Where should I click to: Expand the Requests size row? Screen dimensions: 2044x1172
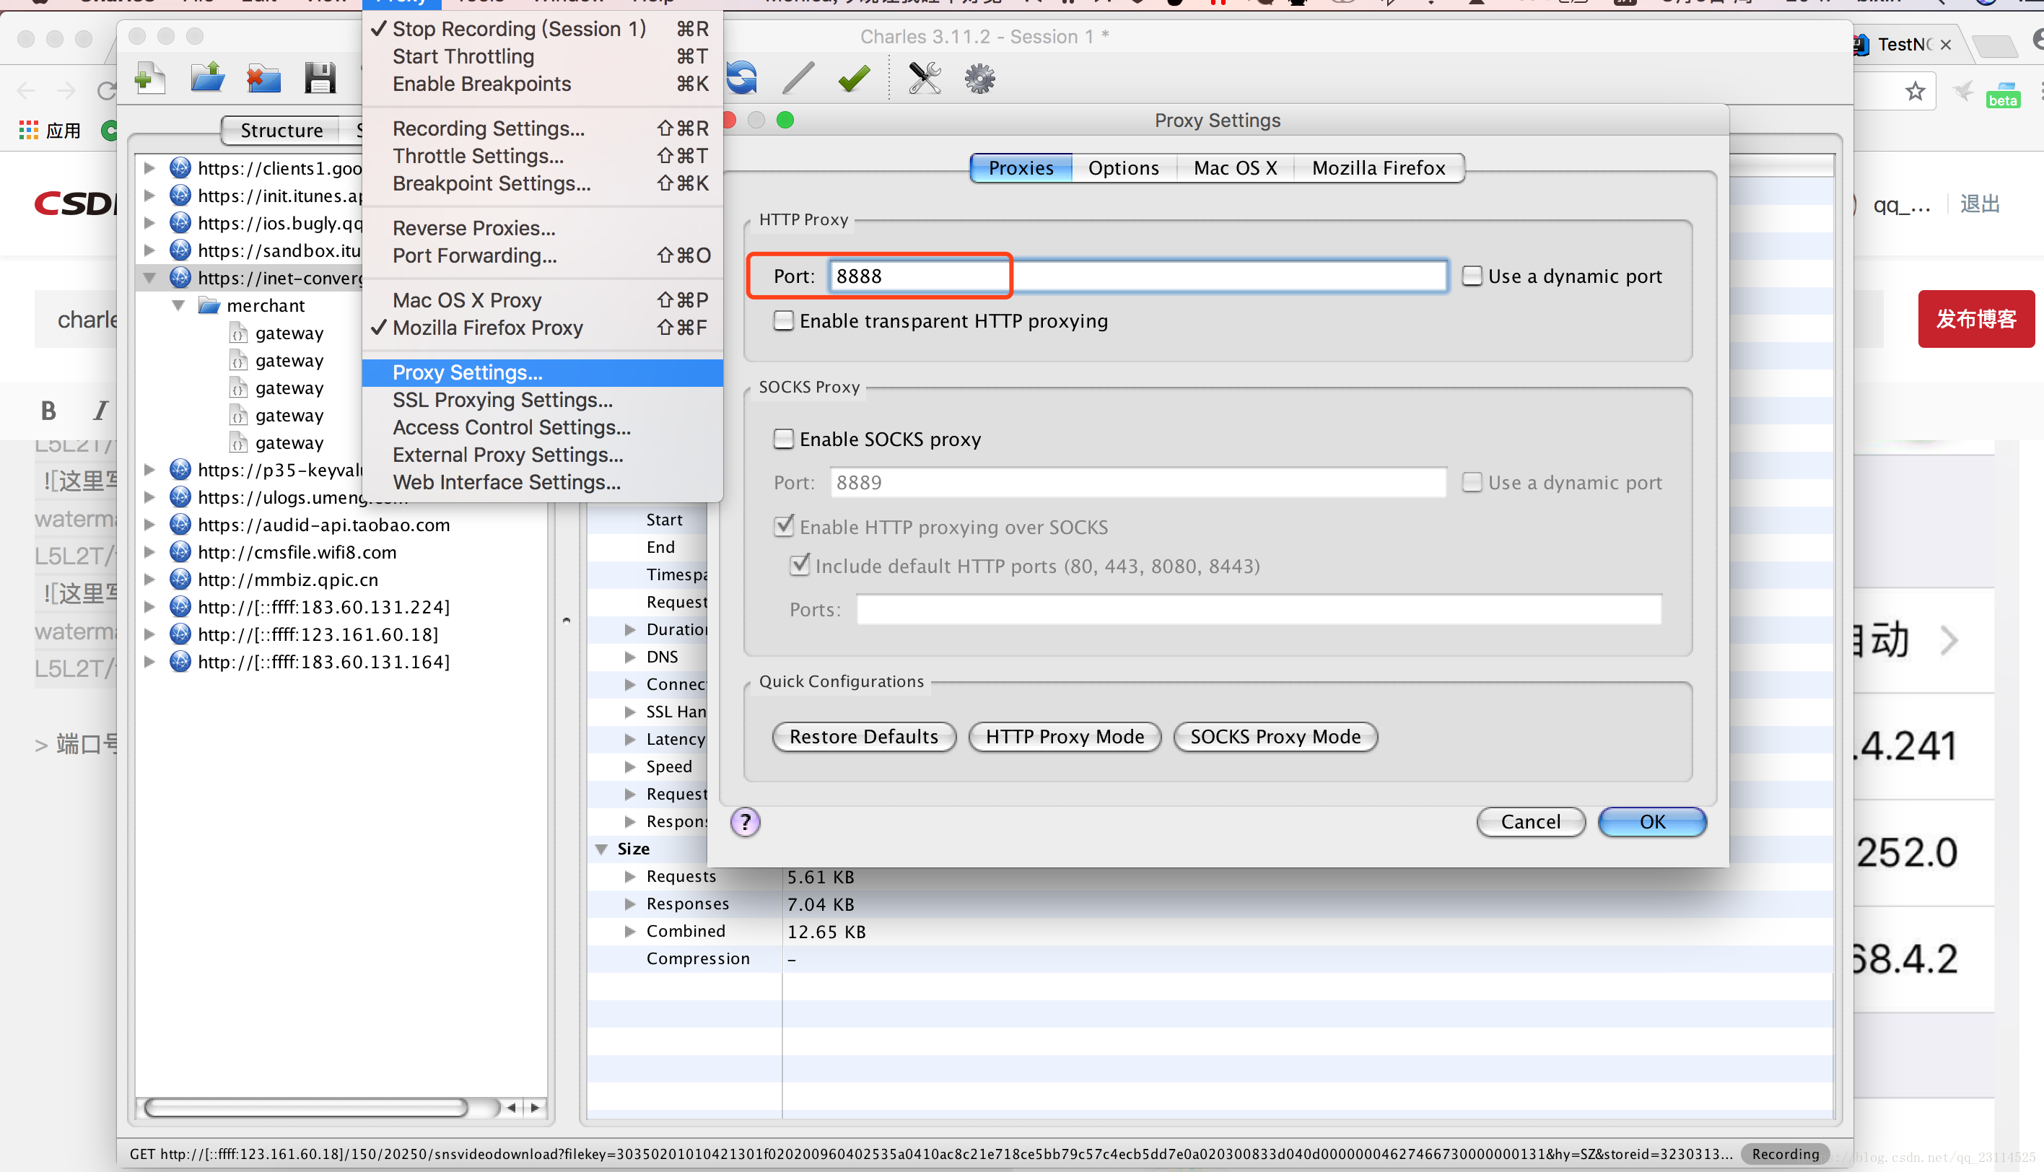pos(630,876)
